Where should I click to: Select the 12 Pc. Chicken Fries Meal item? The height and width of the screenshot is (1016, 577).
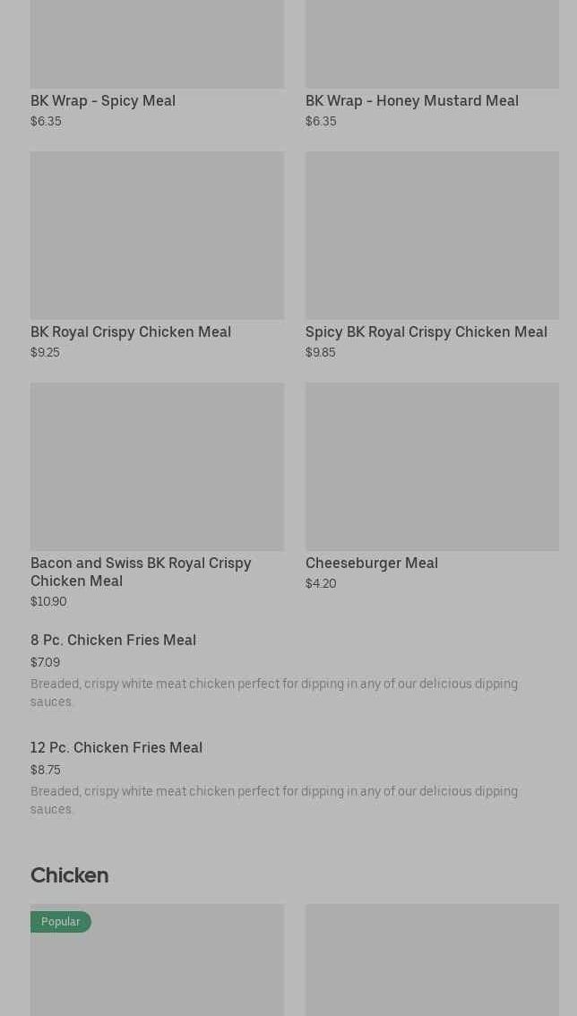click(116, 747)
